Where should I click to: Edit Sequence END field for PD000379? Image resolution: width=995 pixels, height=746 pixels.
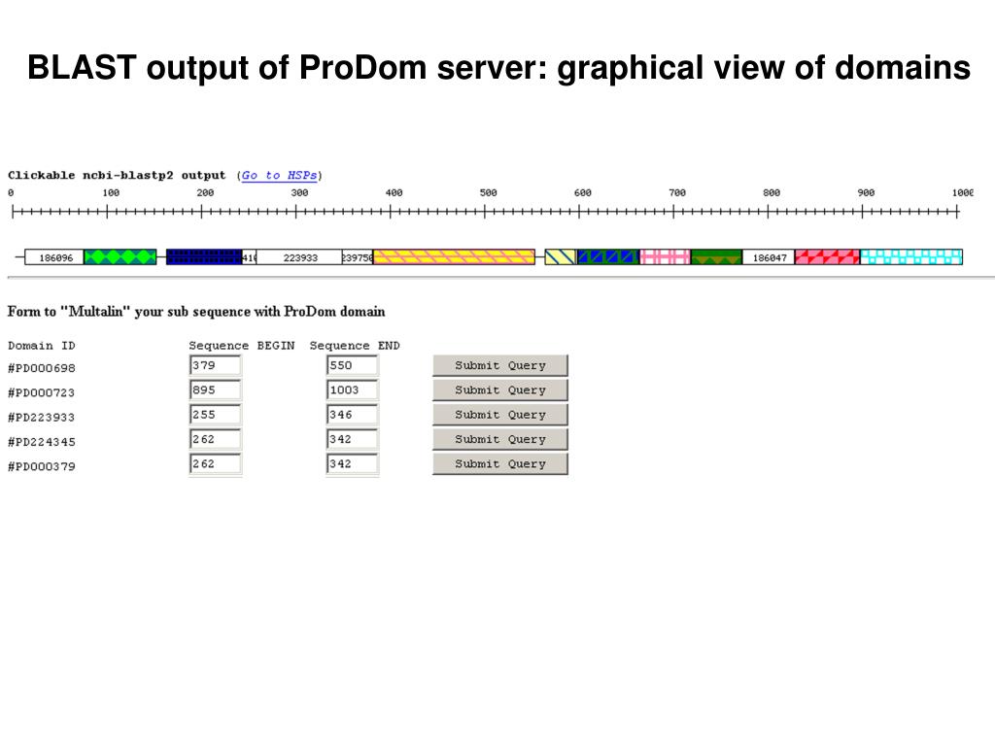pos(352,464)
